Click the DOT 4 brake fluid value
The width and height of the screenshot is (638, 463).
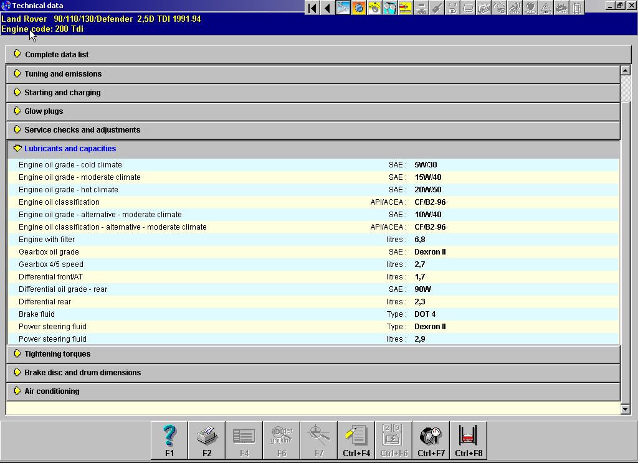[425, 314]
